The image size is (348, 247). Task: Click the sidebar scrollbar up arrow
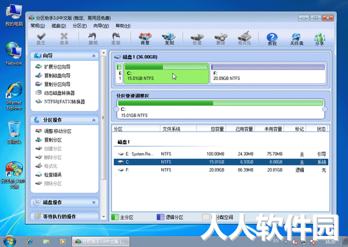pyautogui.click(x=103, y=53)
